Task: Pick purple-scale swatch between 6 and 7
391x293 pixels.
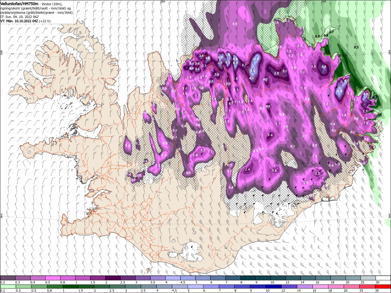Action: click(218, 278)
